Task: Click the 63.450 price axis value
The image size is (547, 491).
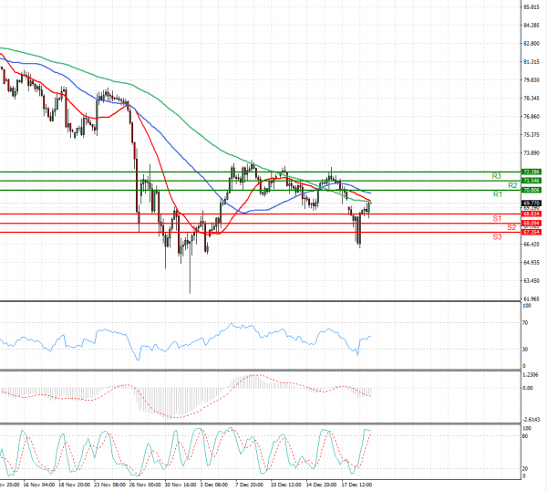Action: click(532, 280)
